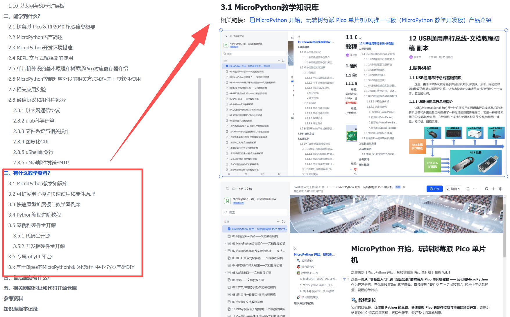Click the blue 分享 share button
This screenshot has width=510, height=317.
pyautogui.click(x=434, y=189)
